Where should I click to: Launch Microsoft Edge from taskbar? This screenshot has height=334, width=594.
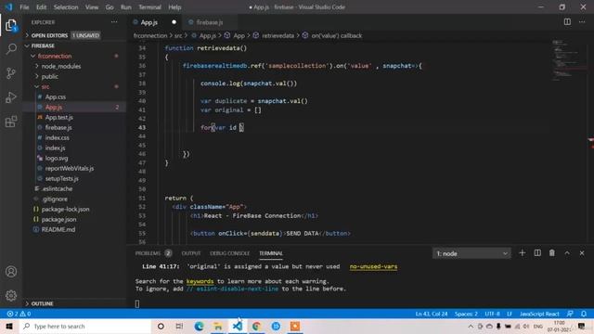pyautogui.click(x=199, y=326)
